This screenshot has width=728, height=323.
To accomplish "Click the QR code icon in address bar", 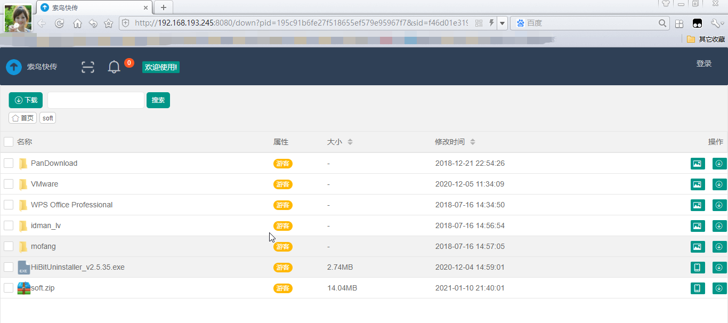I will 479,23.
